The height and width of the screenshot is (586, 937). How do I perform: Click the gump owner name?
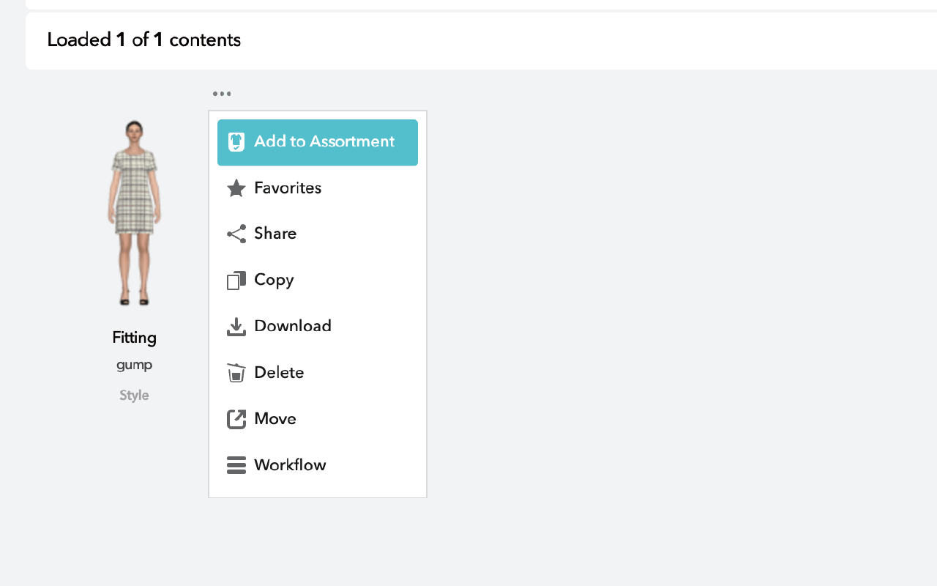pyautogui.click(x=134, y=366)
